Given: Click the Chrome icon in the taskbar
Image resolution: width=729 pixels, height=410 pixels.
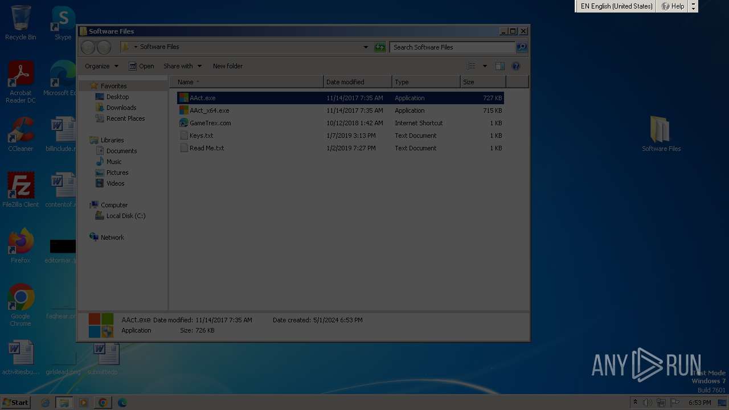Looking at the screenshot, I should [x=103, y=403].
